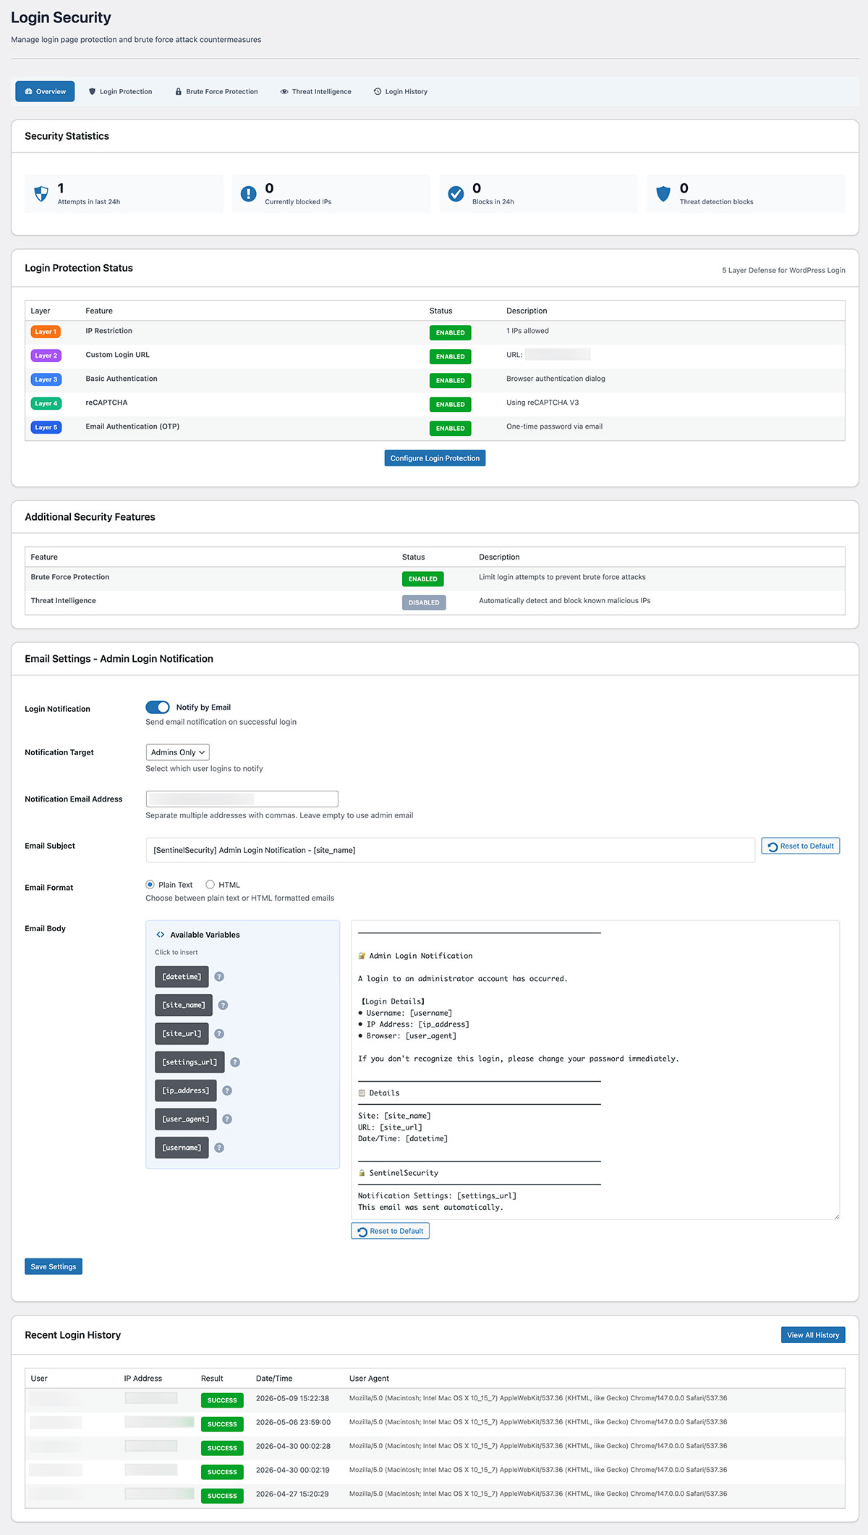Insert the [user_agent] variable
The height and width of the screenshot is (1535, 868).
186,1119
